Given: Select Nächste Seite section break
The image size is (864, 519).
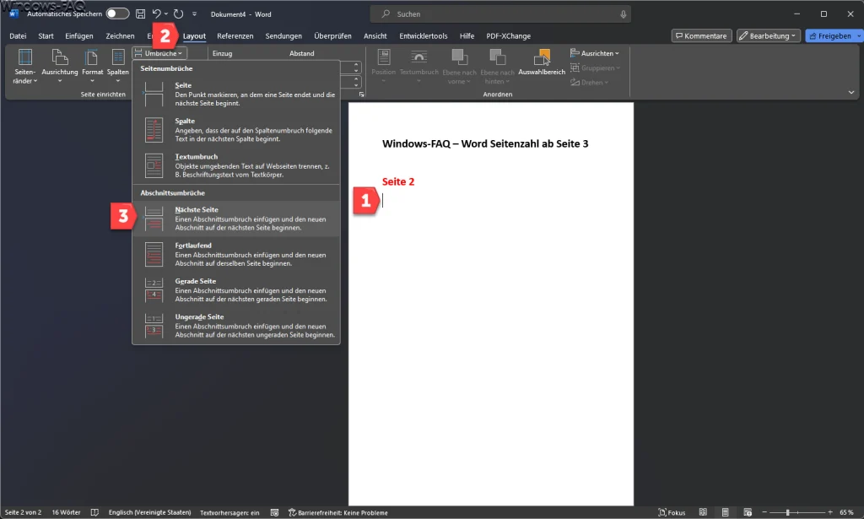Looking at the screenshot, I should pos(236,219).
